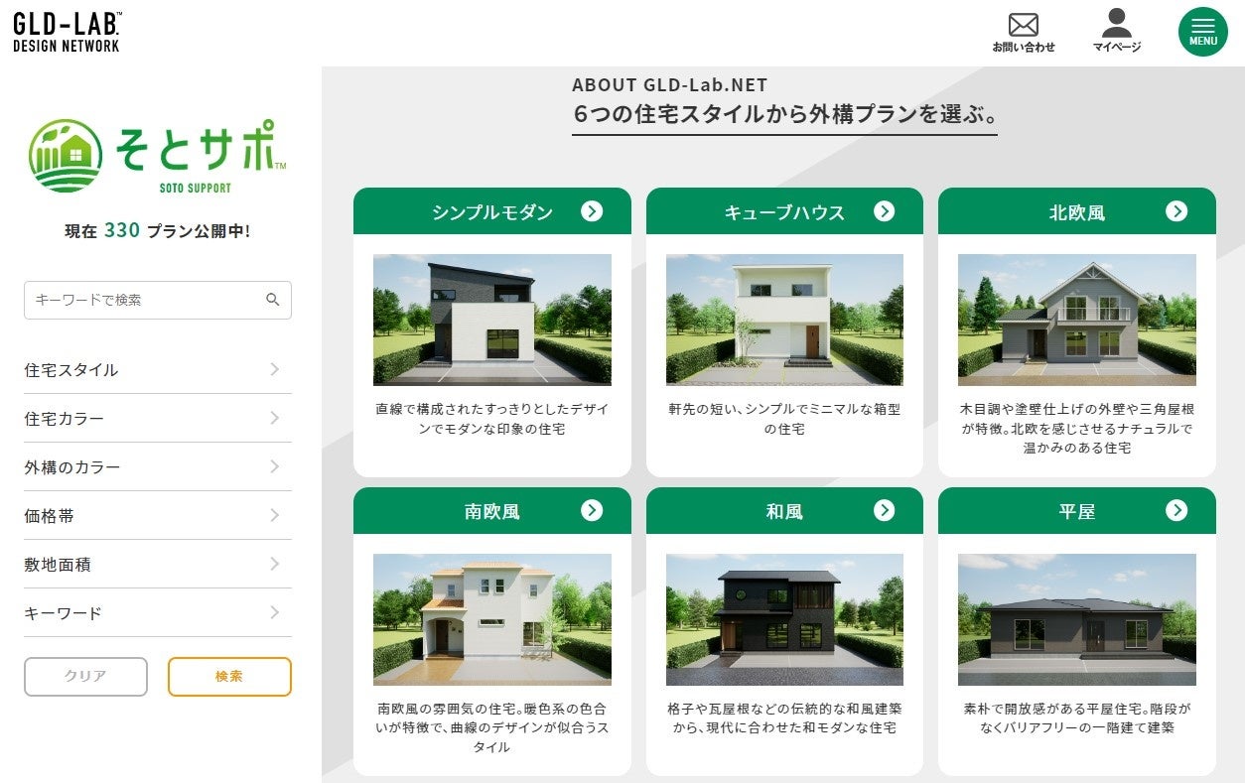
Task: Select the 平屋 category banner
Action: pos(1077,510)
